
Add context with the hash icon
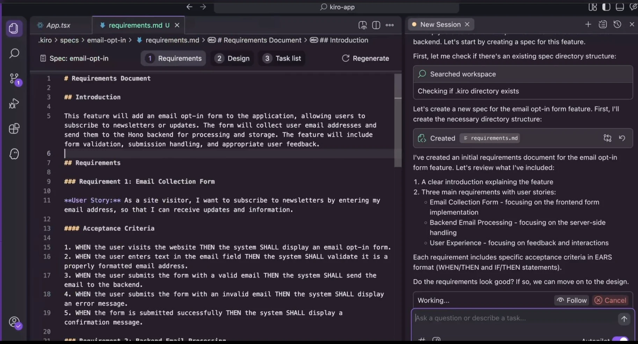[x=422, y=339]
